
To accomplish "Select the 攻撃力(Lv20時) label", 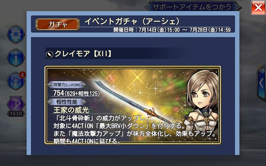I will tap(67, 85).
